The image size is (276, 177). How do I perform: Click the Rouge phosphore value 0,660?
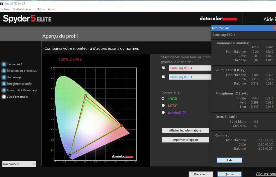click(255, 98)
